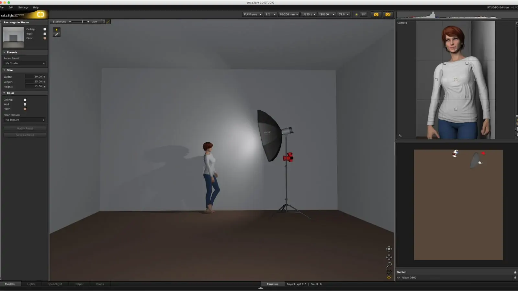Click the set.a.light yellow logo icon
Screen dimensions: 518x291
click(40, 15)
